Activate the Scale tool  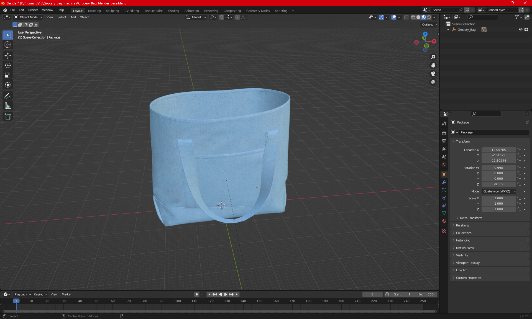(x=8, y=75)
